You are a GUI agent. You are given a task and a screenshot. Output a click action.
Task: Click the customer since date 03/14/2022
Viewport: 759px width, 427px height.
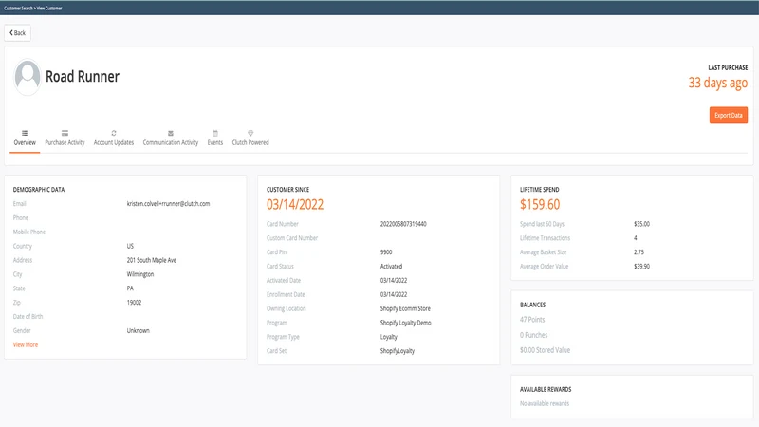tap(295, 204)
